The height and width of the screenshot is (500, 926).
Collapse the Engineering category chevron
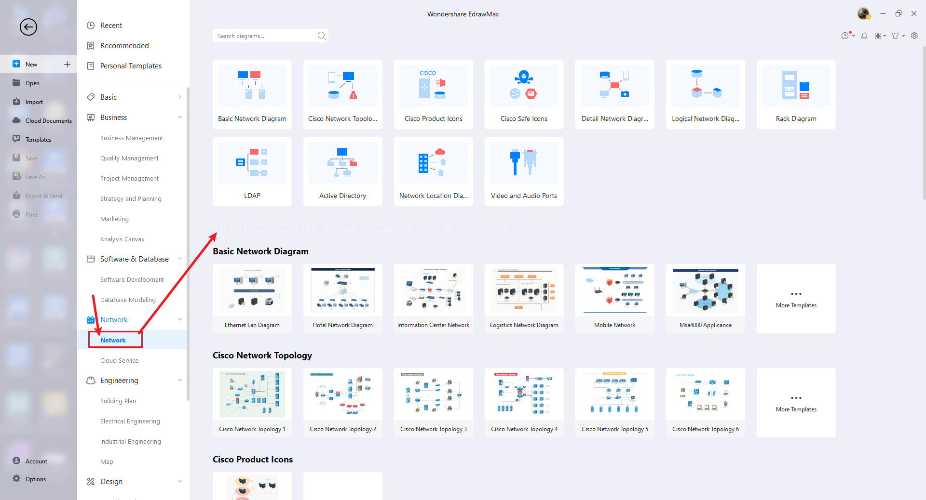[x=180, y=381]
